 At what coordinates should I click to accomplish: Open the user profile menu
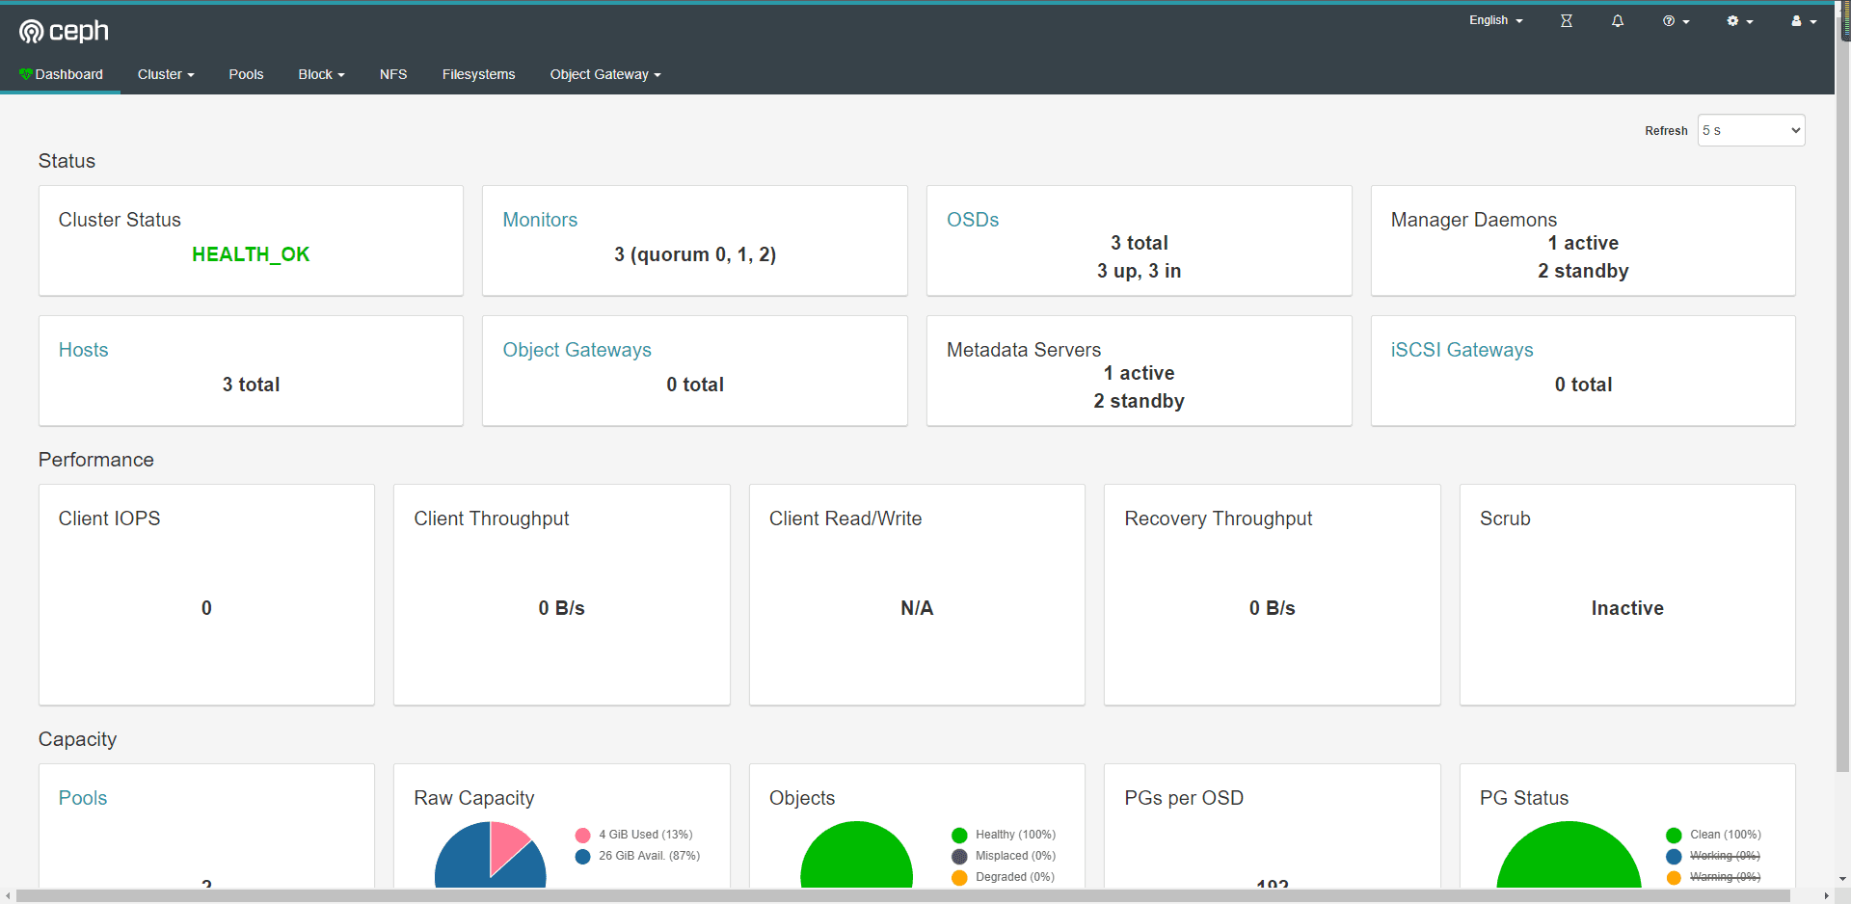(1804, 20)
